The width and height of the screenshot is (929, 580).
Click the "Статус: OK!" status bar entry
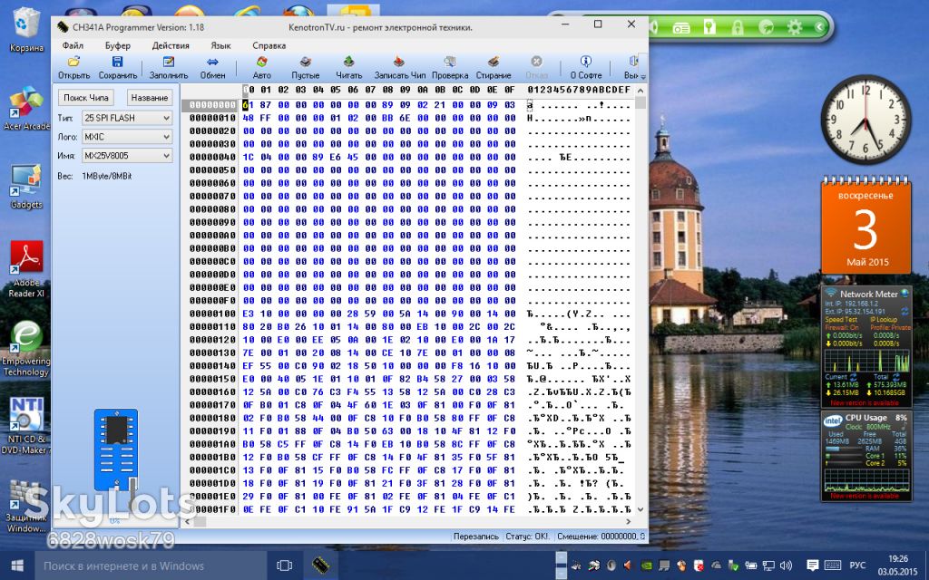pyautogui.click(x=527, y=536)
